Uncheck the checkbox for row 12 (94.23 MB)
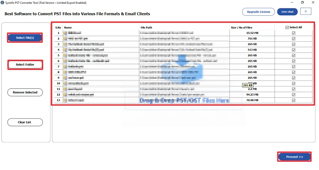 pos(294,95)
